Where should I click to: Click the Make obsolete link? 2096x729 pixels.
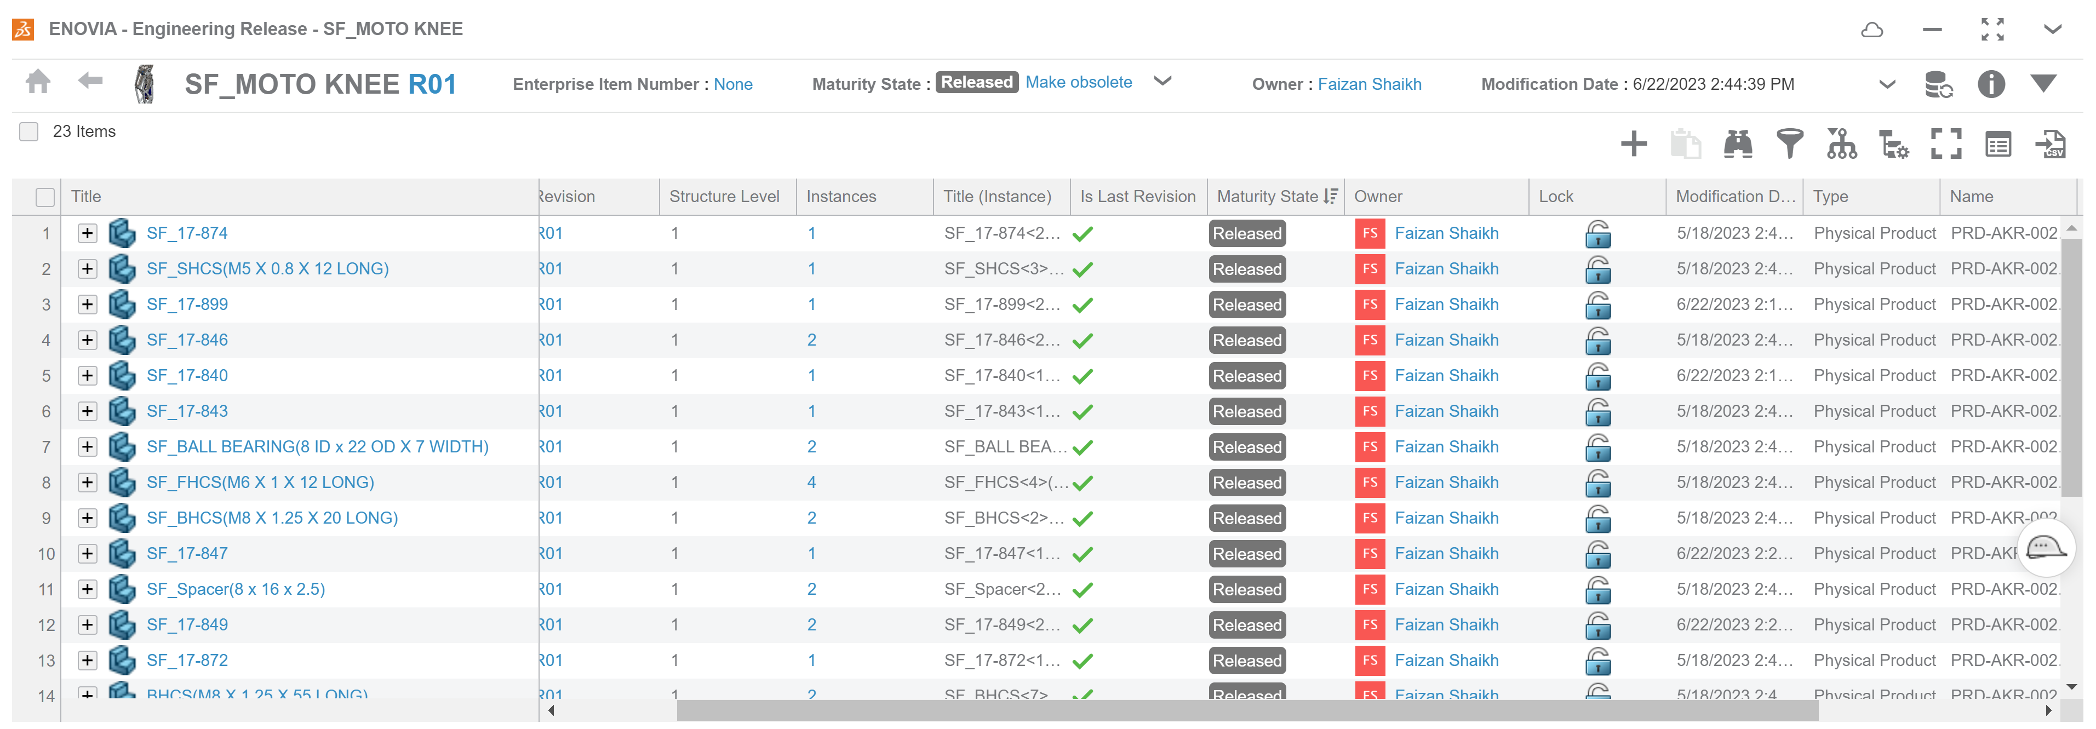[x=1078, y=82]
